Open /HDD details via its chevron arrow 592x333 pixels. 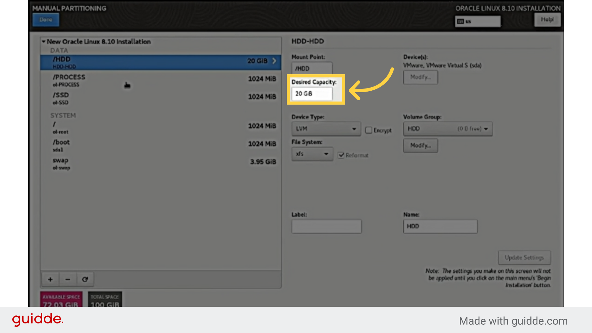[274, 61]
